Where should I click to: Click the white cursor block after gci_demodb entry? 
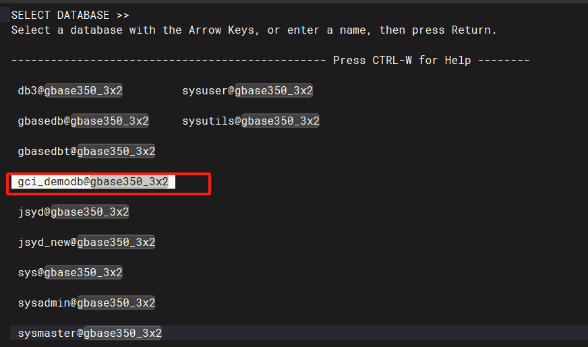tap(172, 182)
